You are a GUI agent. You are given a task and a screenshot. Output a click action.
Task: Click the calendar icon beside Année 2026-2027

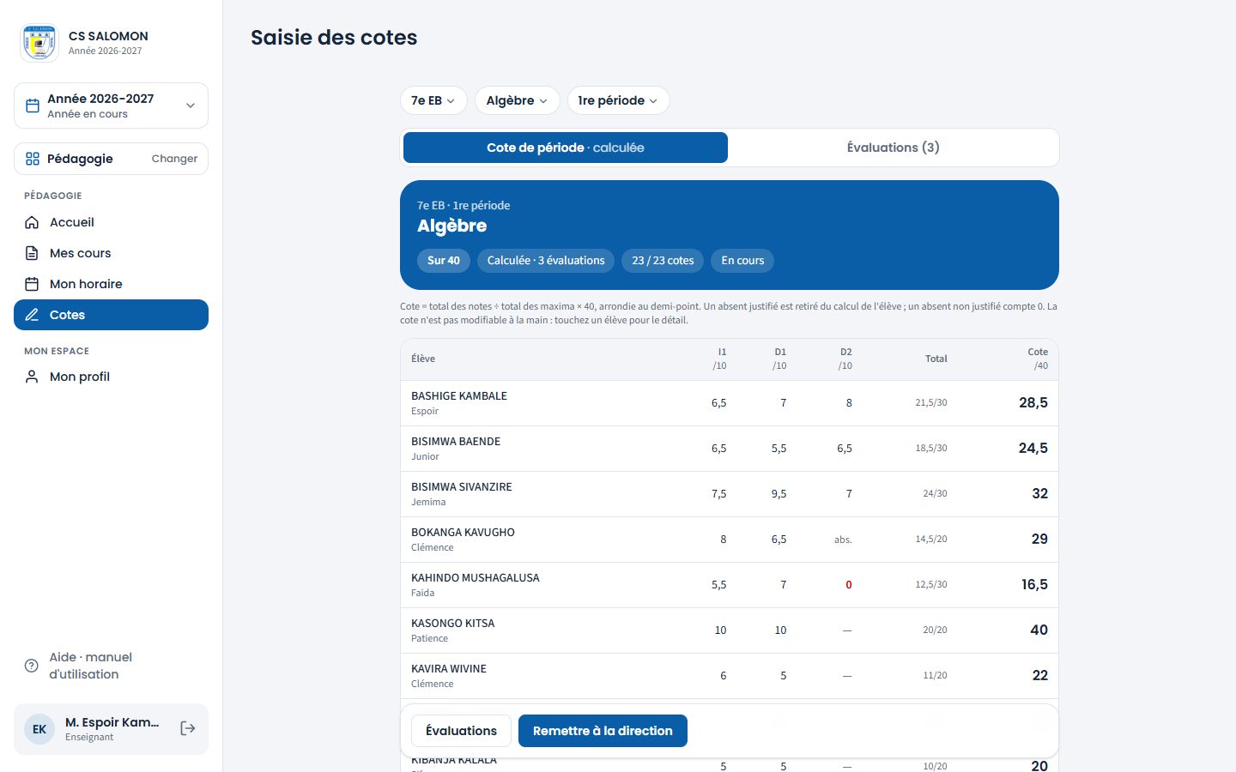(x=33, y=106)
